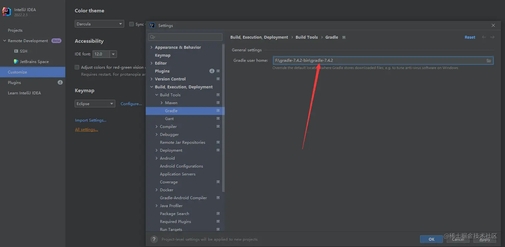
Task: Go forward in settings history
Action: [x=492, y=37]
